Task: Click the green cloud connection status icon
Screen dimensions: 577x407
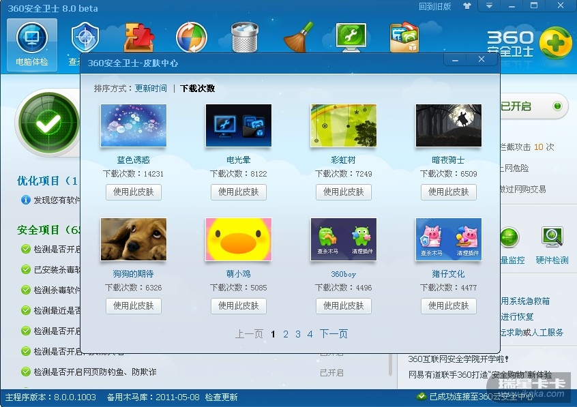Action: pyautogui.click(x=421, y=397)
